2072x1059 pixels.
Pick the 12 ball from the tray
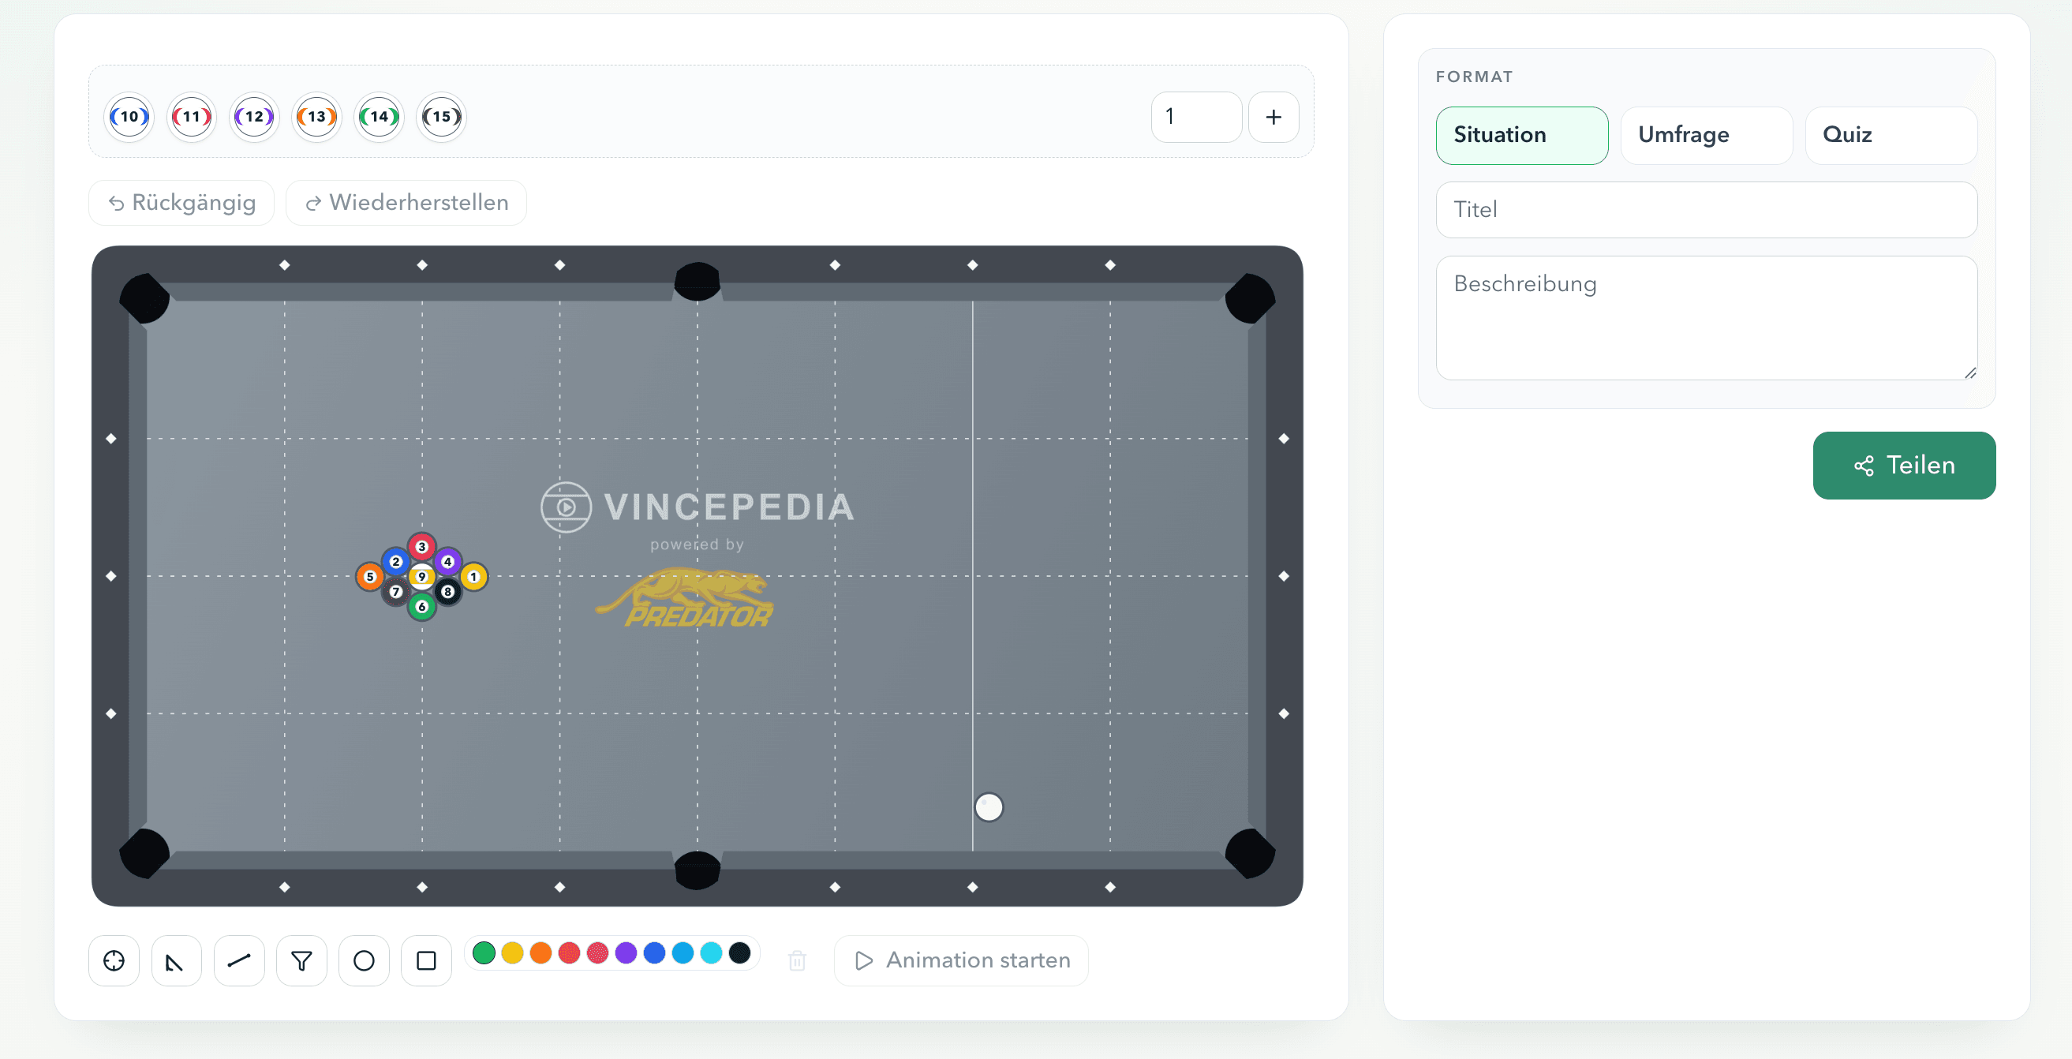tap(254, 118)
